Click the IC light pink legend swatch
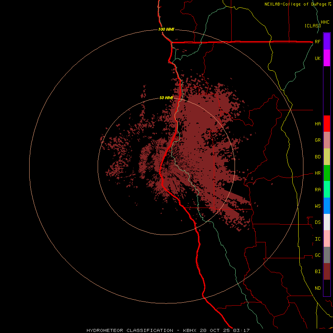The height and width of the screenshot is (333, 333). click(327, 239)
